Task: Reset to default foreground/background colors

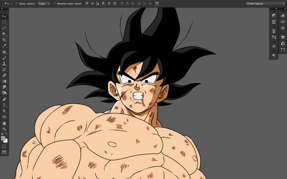Action: (2, 134)
